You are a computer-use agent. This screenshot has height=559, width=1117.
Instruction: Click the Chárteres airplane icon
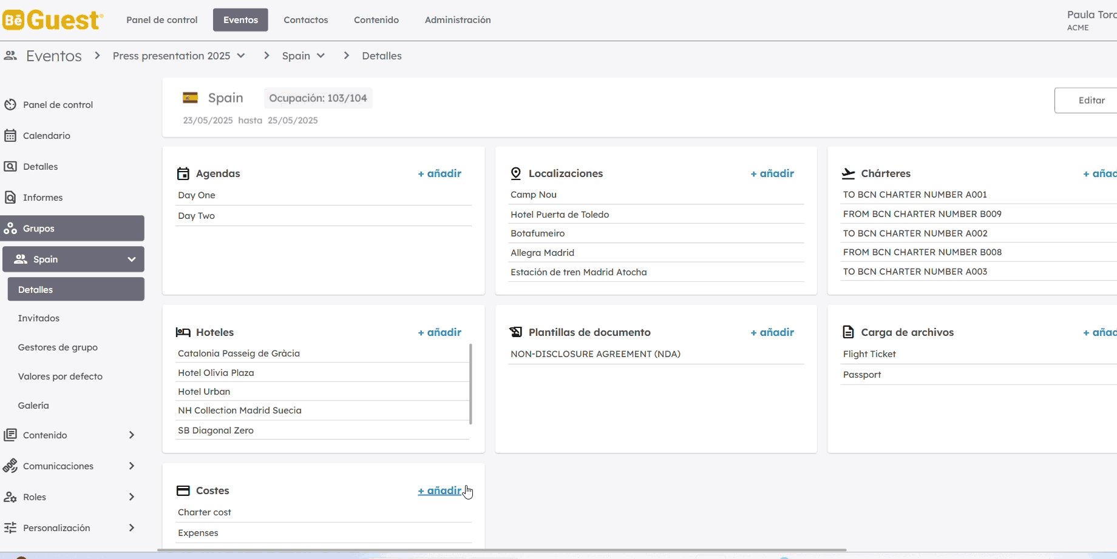tap(849, 173)
